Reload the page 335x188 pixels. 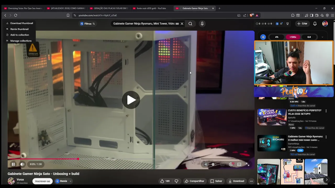[16, 15]
